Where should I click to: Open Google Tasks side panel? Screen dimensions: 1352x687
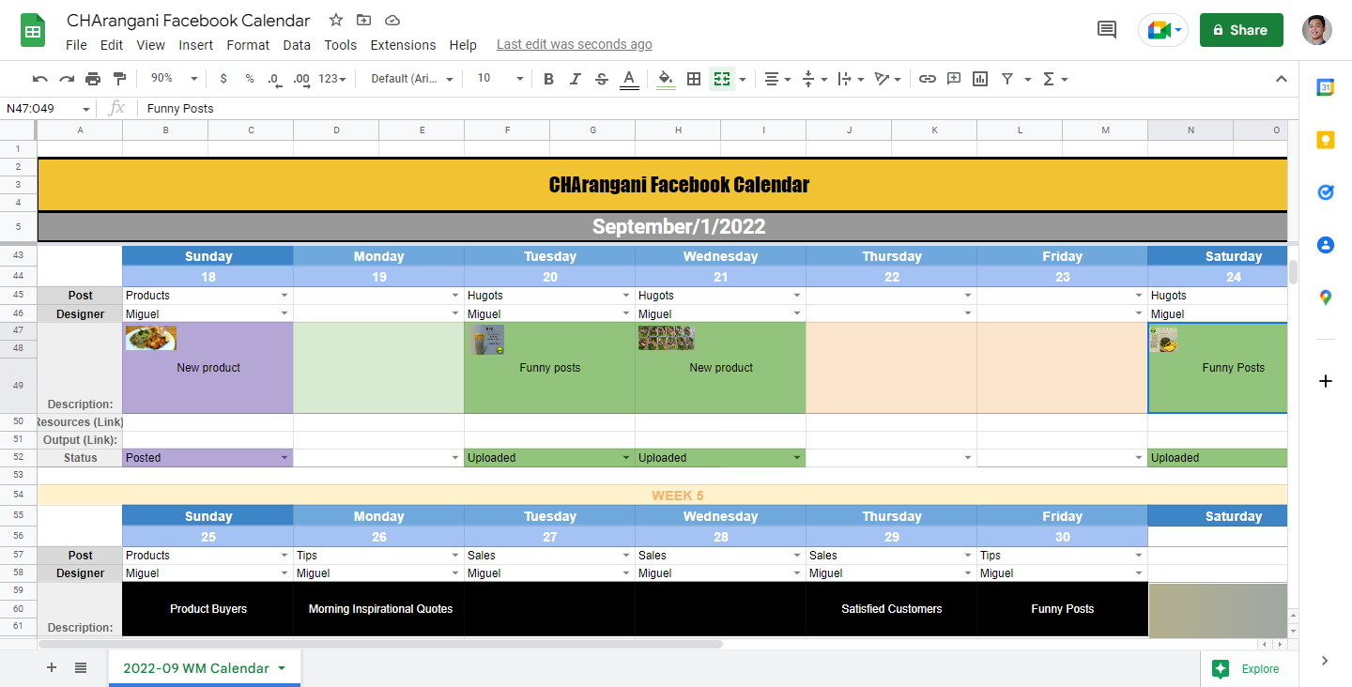1326,192
